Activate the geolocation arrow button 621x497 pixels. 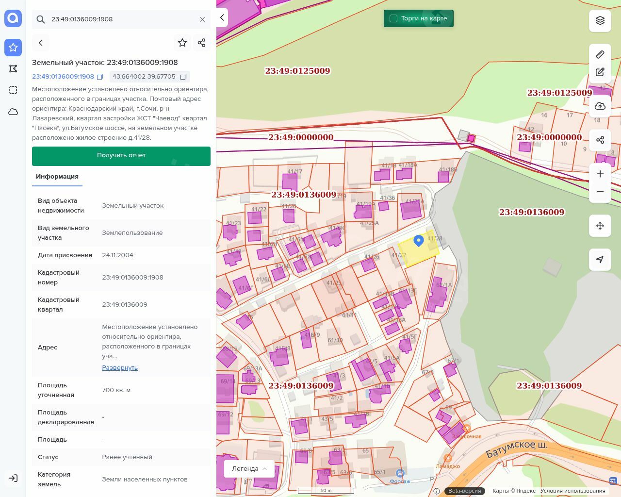coord(600,260)
